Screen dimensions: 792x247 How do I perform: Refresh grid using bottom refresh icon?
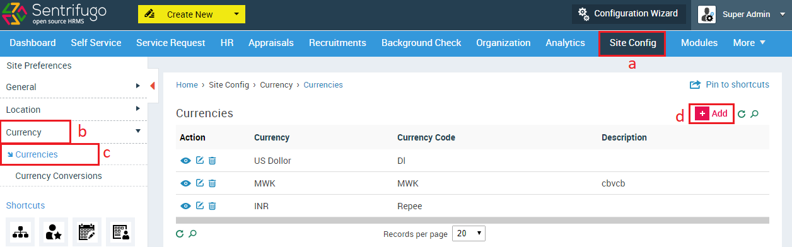coord(180,234)
